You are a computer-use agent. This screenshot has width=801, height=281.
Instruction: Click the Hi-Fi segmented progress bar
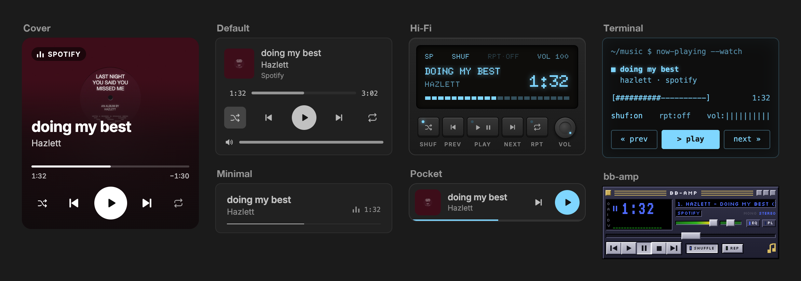tap(497, 98)
